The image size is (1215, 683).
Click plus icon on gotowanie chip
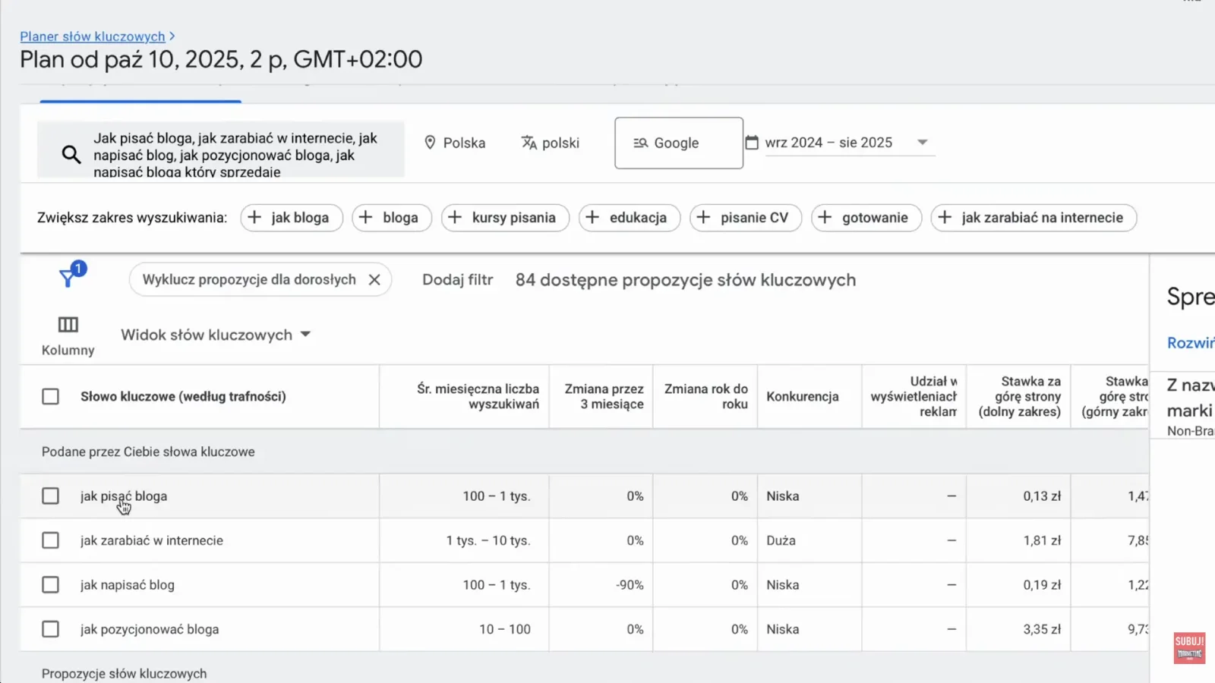[825, 218]
